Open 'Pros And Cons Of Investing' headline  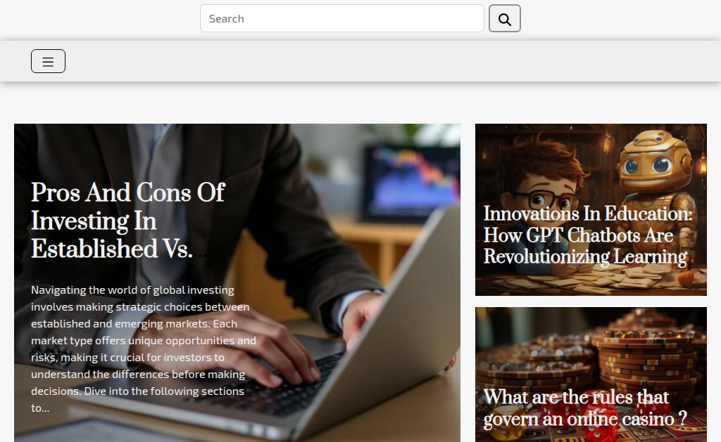pyautogui.click(x=128, y=221)
